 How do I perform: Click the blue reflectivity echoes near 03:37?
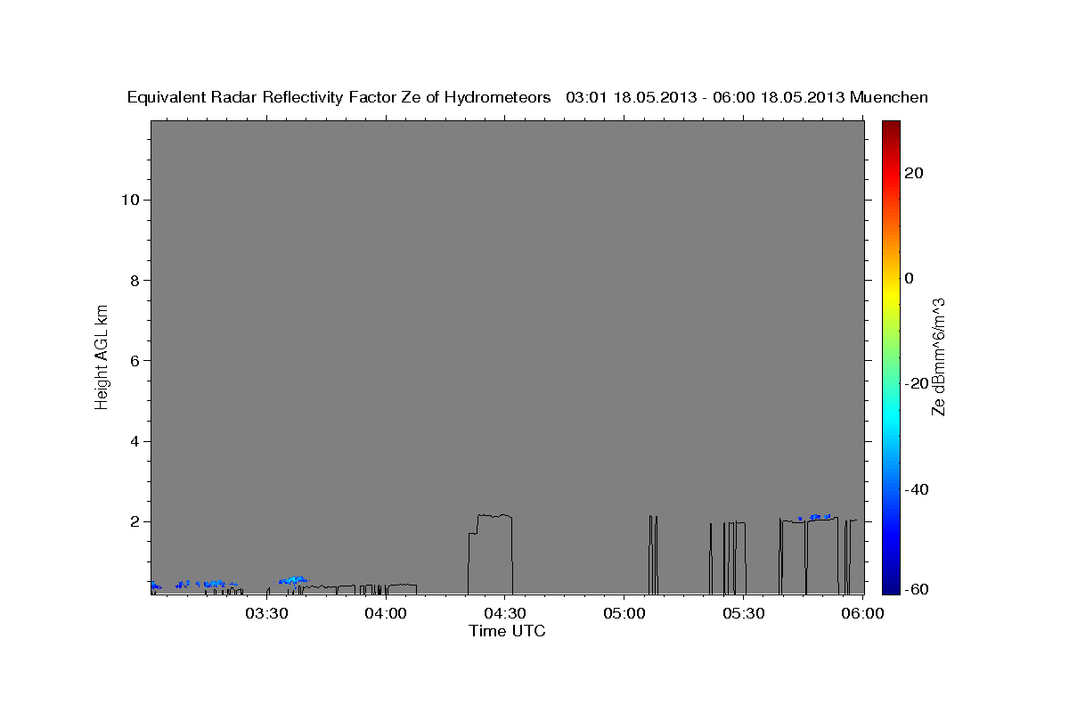(293, 580)
